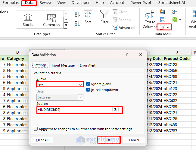Image resolution: width=196 pixels, height=150 pixels.
Task: Select the ABC123 product code cell
Action: [177, 64]
